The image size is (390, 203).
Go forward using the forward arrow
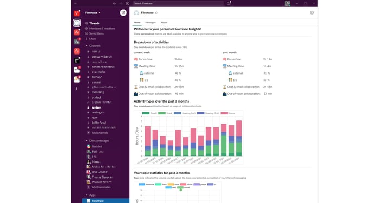(x=121, y=3)
